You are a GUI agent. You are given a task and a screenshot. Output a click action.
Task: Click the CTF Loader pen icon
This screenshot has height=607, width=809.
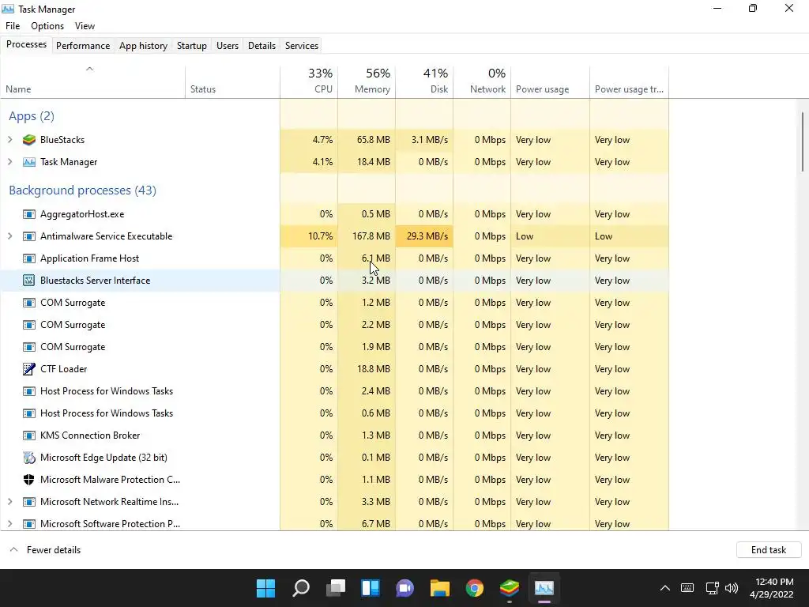[x=29, y=369]
